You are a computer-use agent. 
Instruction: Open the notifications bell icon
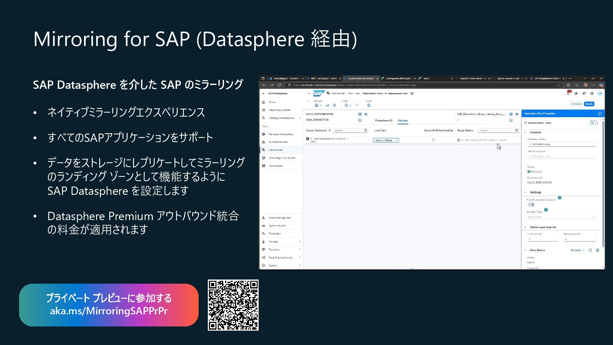pos(568,94)
